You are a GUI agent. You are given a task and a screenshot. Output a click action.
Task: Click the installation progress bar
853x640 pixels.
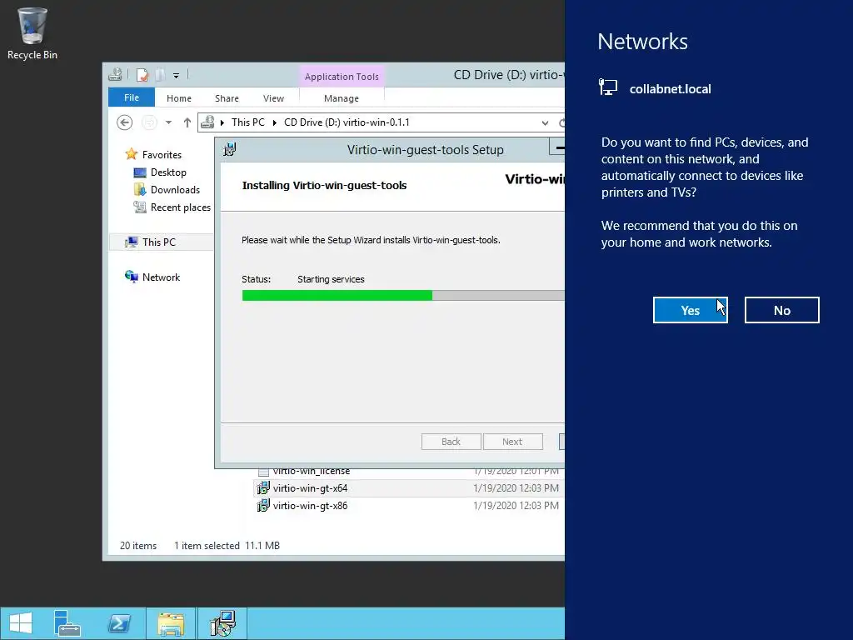tap(403, 296)
